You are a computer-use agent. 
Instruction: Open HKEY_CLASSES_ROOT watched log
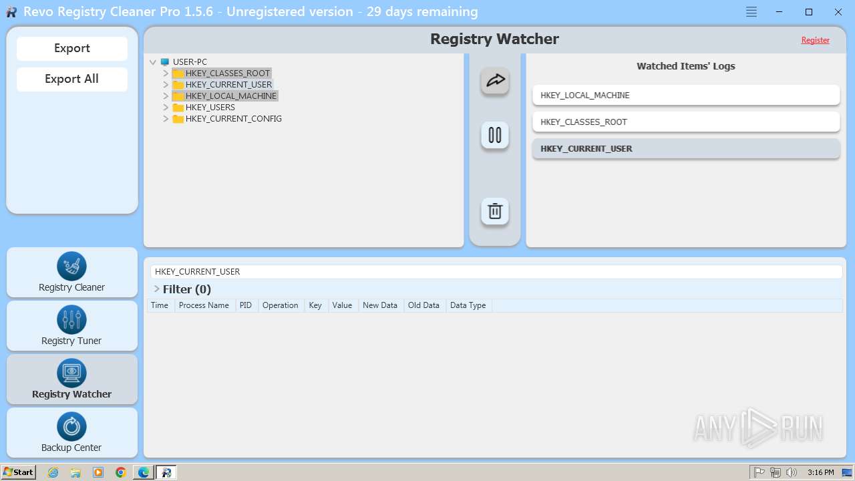pyautogui.click(x=686, y=122)
